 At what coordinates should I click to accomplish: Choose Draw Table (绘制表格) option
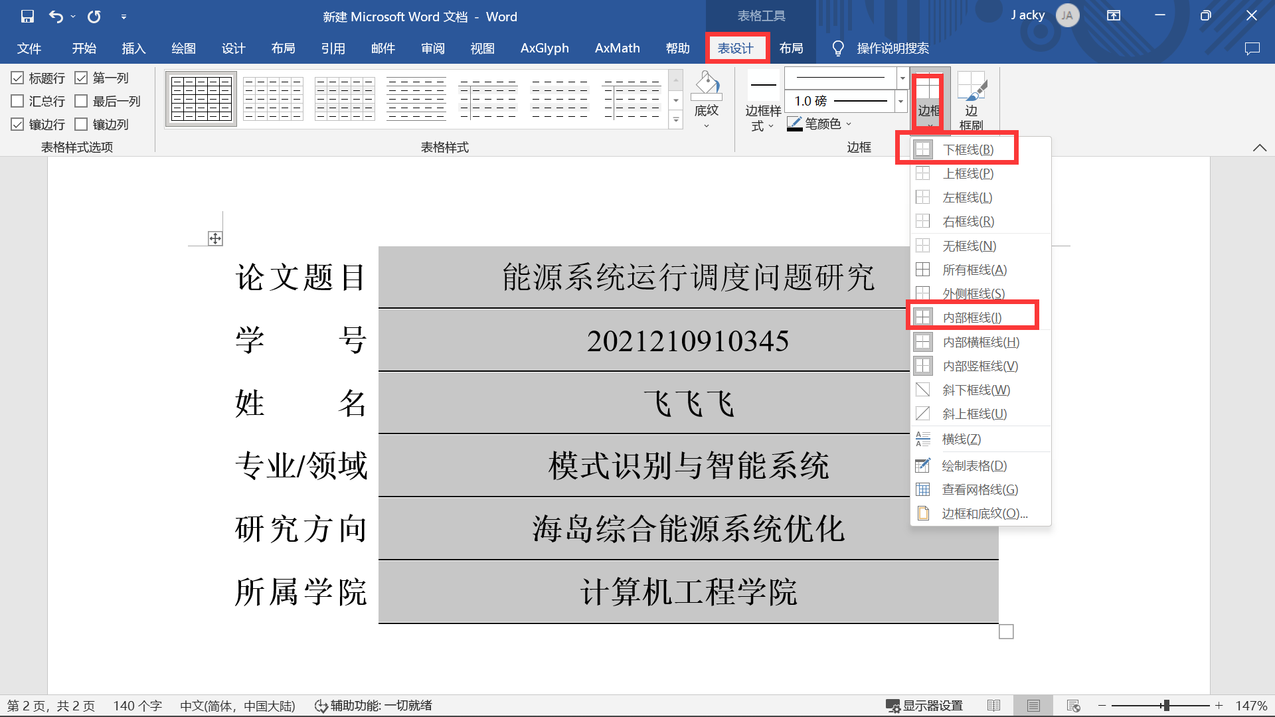point(974,465)
